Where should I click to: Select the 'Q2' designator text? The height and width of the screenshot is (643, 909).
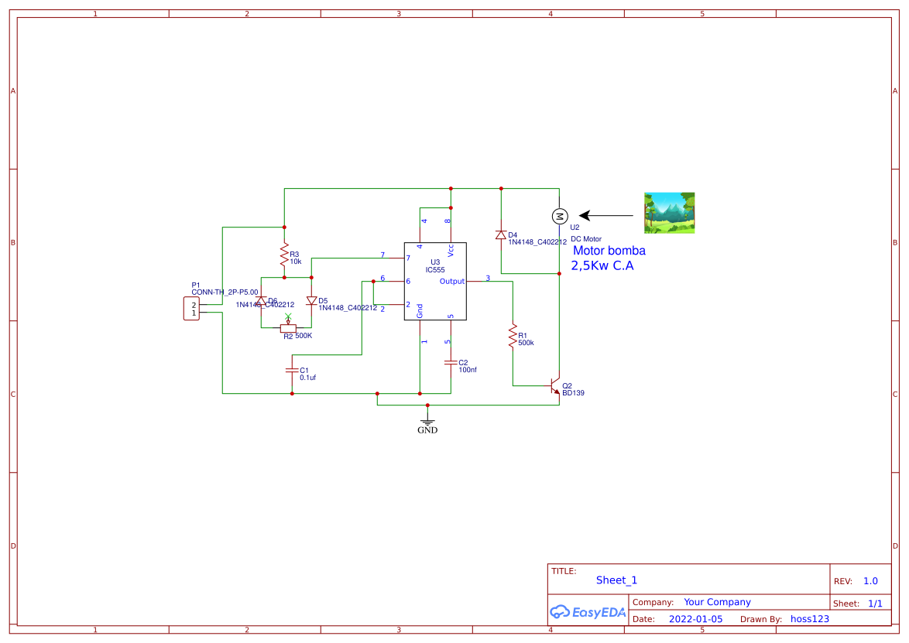(567, 386)
